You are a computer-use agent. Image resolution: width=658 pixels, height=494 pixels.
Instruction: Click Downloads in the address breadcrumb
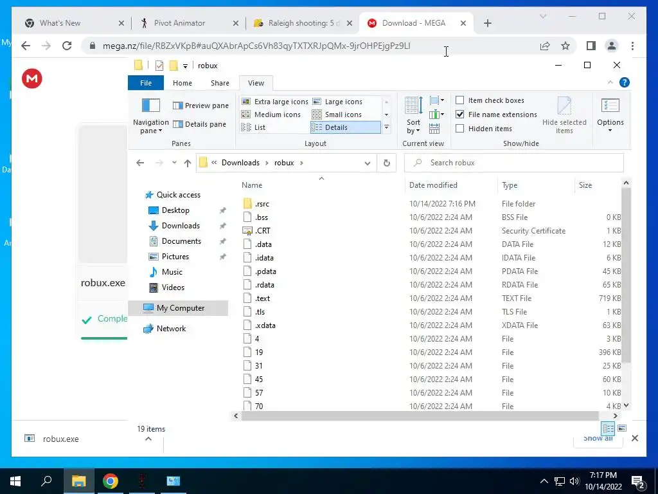[x=240, y=163]
